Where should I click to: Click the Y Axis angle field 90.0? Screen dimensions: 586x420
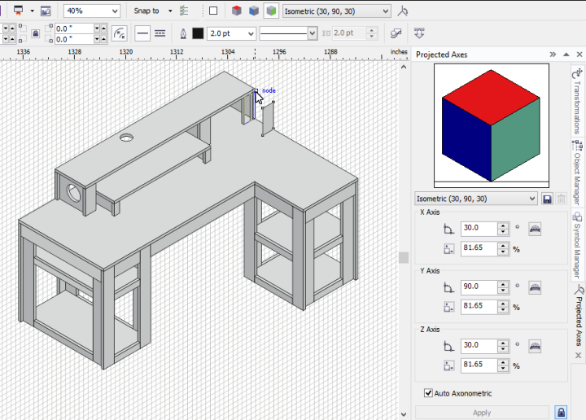479,287
